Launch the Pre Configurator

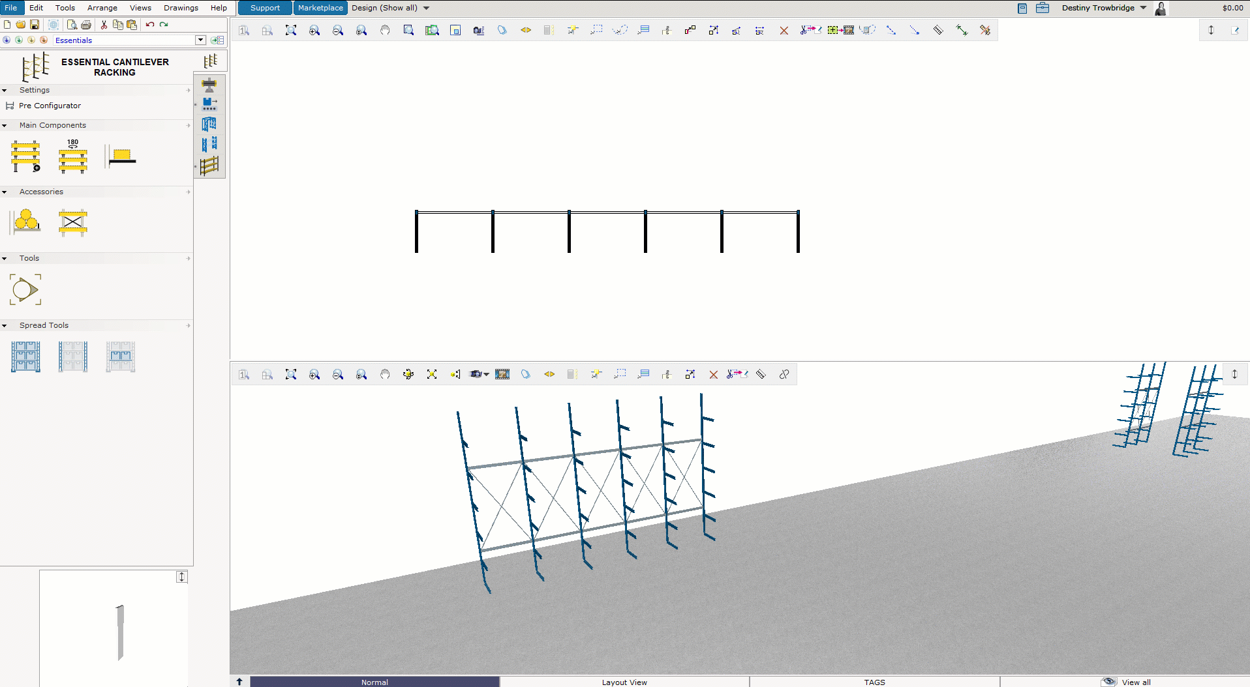pos(50,106)
